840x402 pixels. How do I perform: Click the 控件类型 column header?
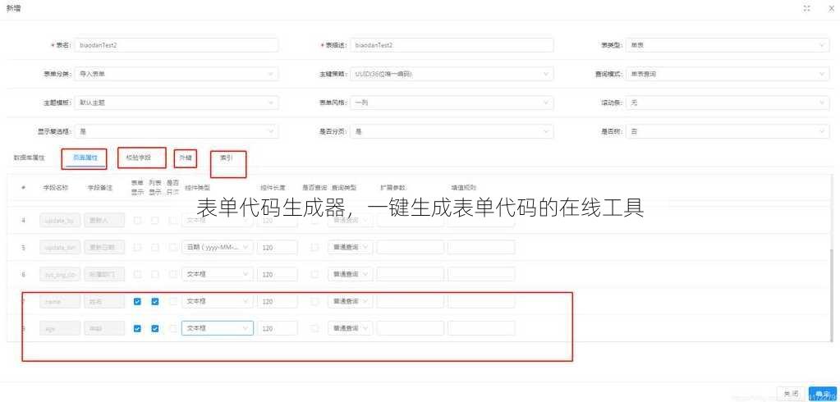(x=198, y=188)
